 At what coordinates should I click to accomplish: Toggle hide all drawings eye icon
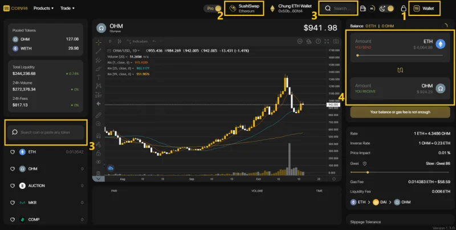pyautogui.click(x=99, y=162)
